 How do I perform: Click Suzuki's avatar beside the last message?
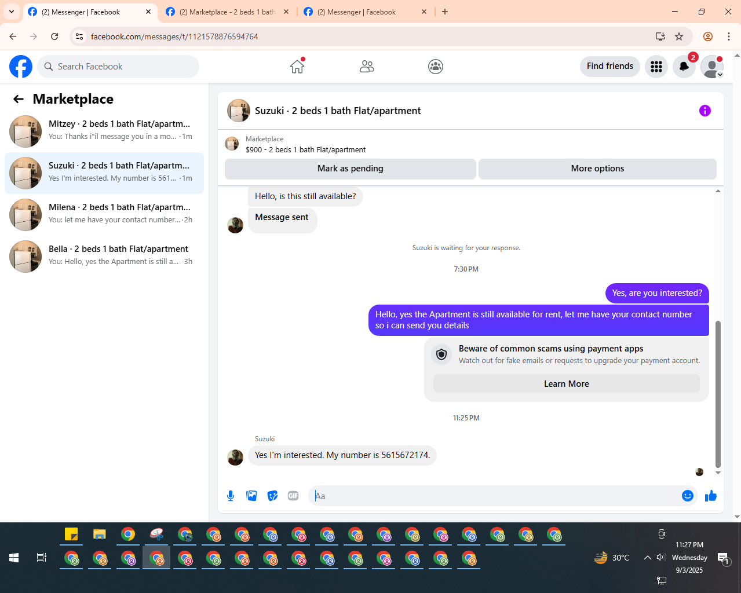tap(235, 457)
